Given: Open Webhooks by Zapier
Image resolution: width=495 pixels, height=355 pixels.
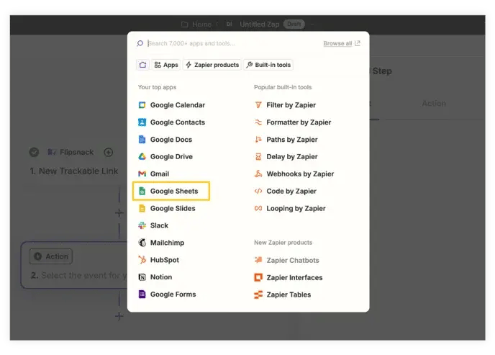Looking at the screenshot, I should (294, 174).
